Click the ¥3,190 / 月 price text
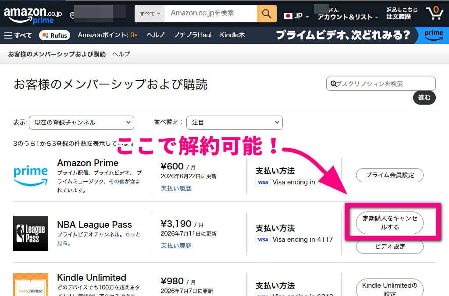This screenshot has width=449, height=296. (x=182, y=224)
